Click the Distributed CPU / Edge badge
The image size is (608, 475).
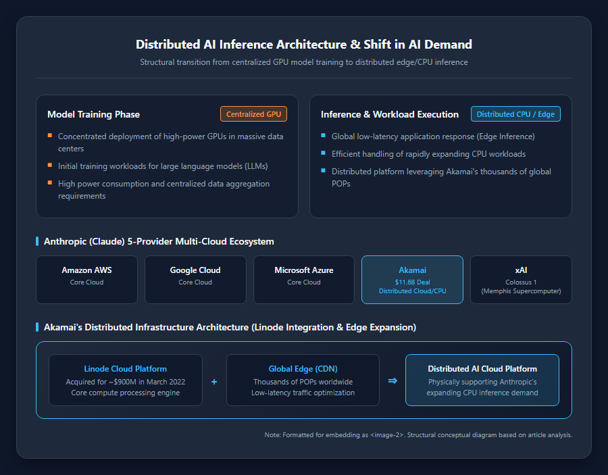coord(515,114)
